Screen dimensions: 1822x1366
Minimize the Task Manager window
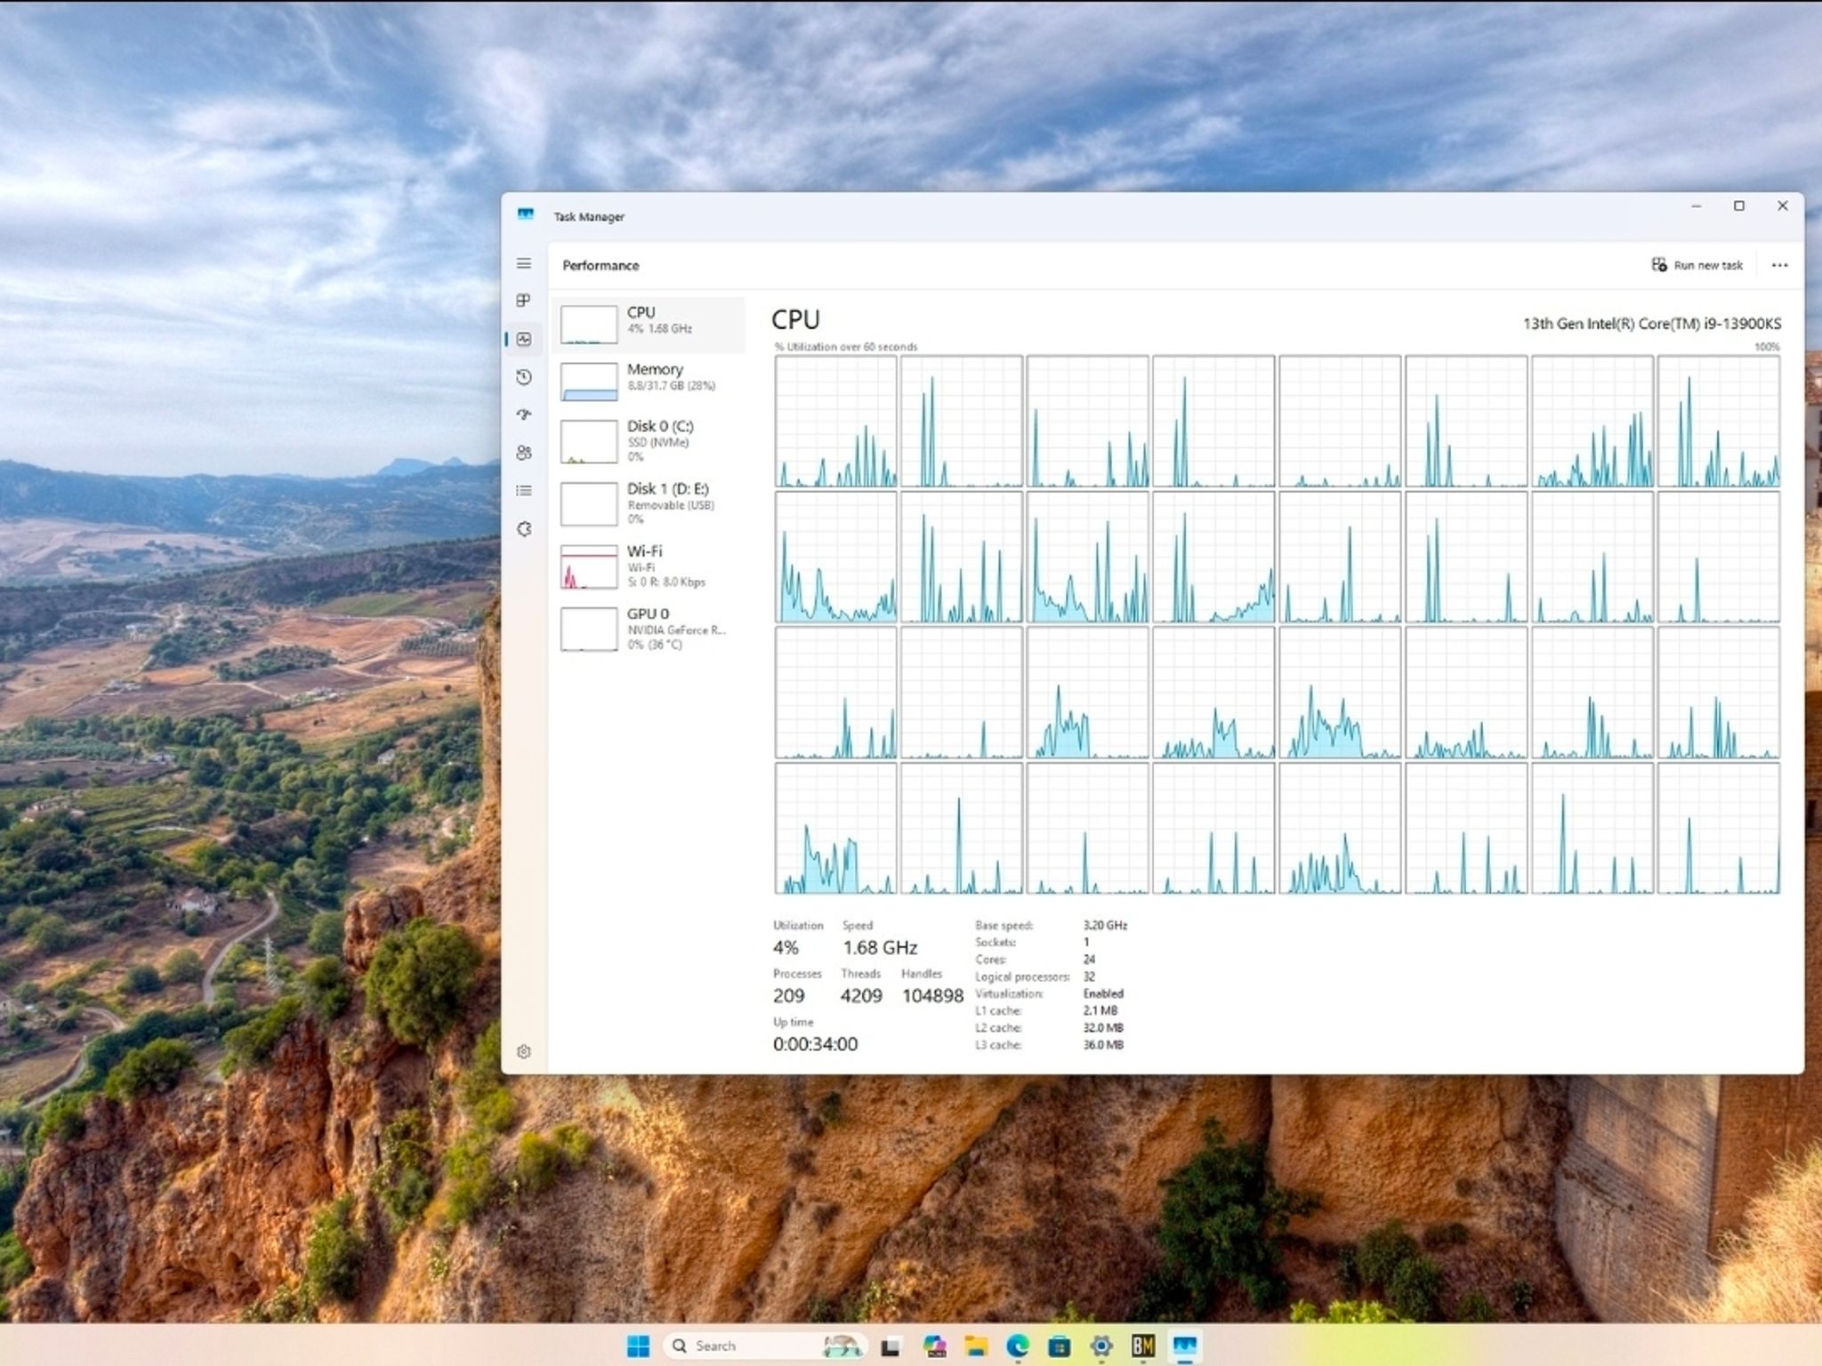(1697, 206)
